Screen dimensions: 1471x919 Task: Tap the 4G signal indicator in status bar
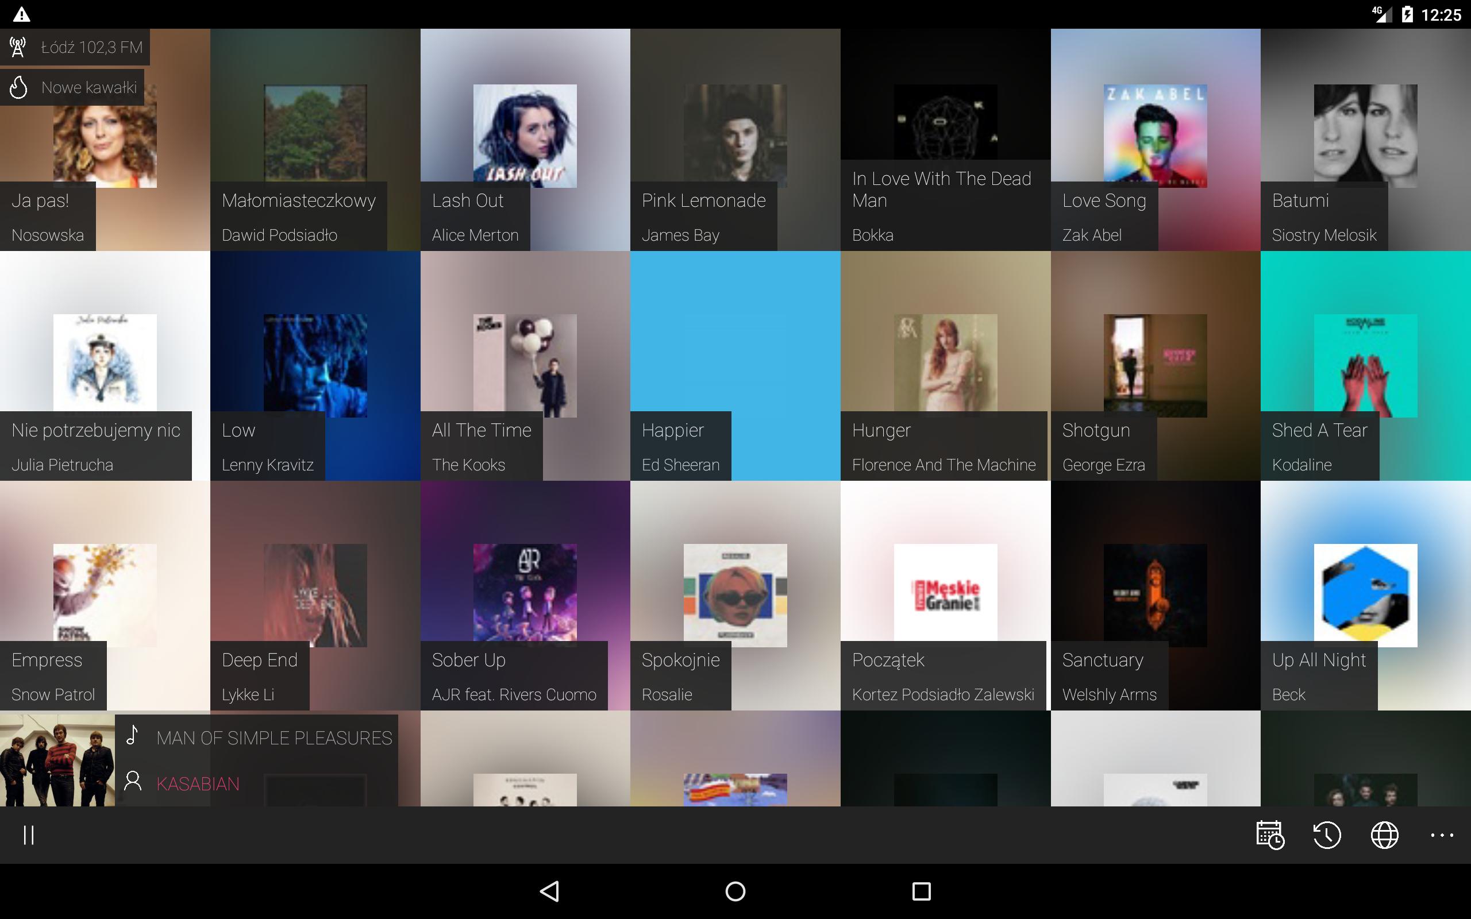click(x=1383, y=14)
